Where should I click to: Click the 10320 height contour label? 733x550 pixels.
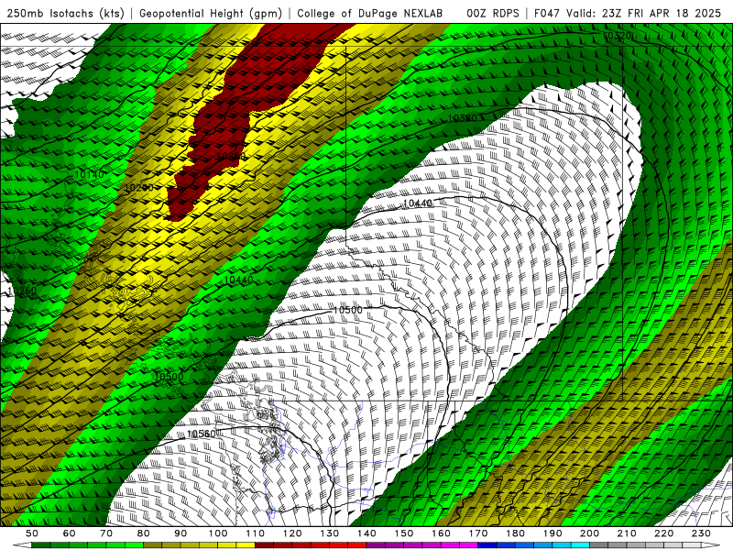click(617, 36)
